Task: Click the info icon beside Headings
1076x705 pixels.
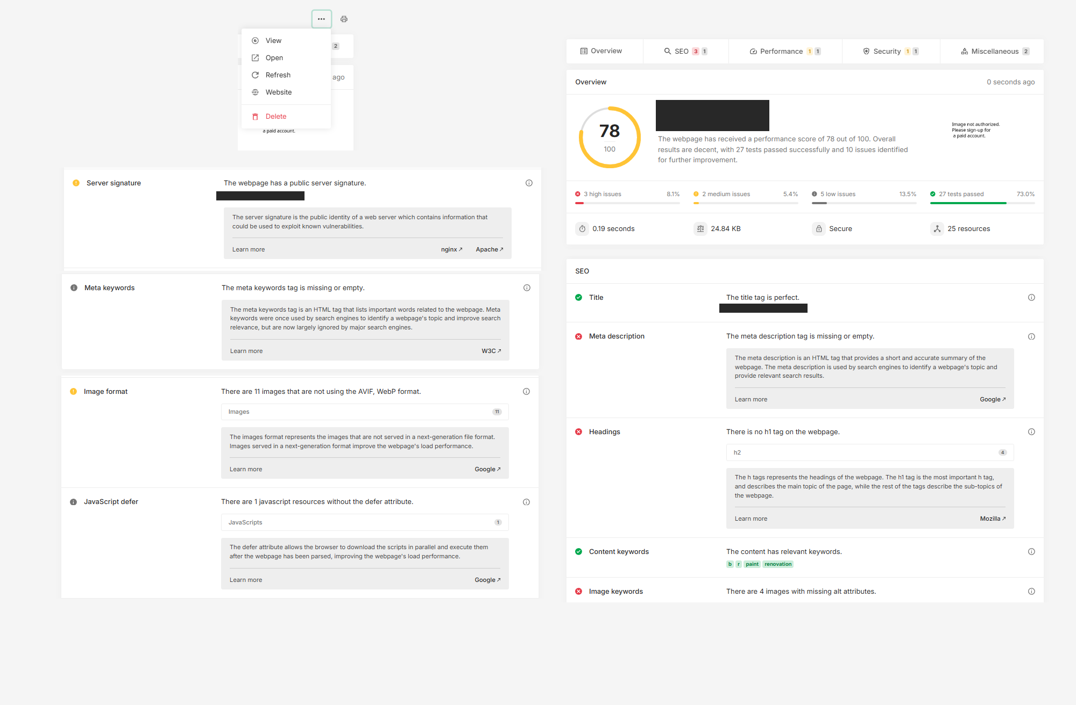Action: (1031, 431)
